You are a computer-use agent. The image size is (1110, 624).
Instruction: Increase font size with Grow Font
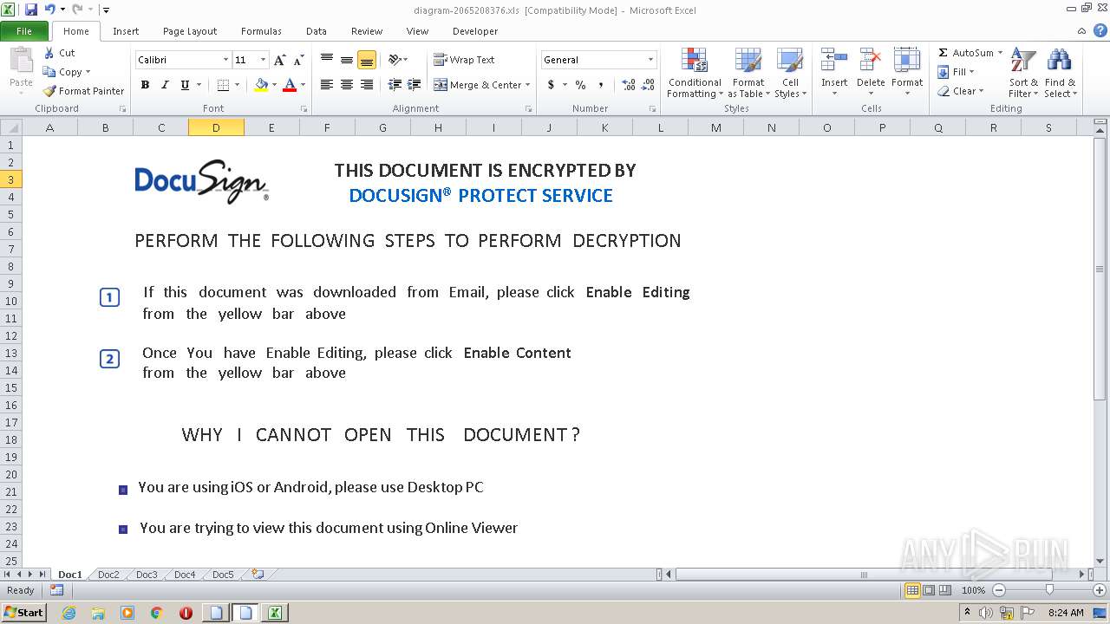pos(279,60)
